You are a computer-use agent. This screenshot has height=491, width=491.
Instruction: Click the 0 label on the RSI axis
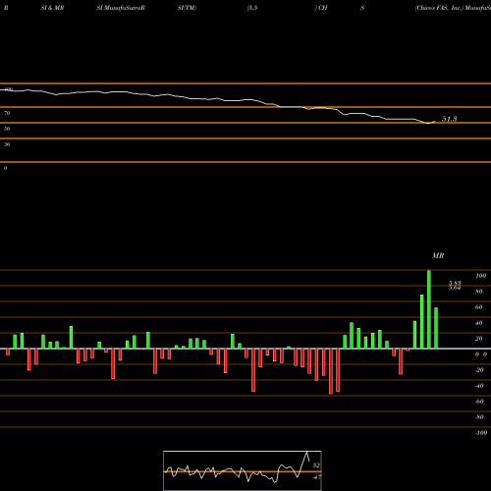(5, 168)
